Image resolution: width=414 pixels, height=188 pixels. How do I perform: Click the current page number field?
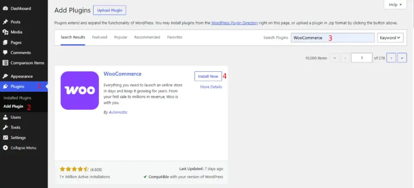click(362, 58)
